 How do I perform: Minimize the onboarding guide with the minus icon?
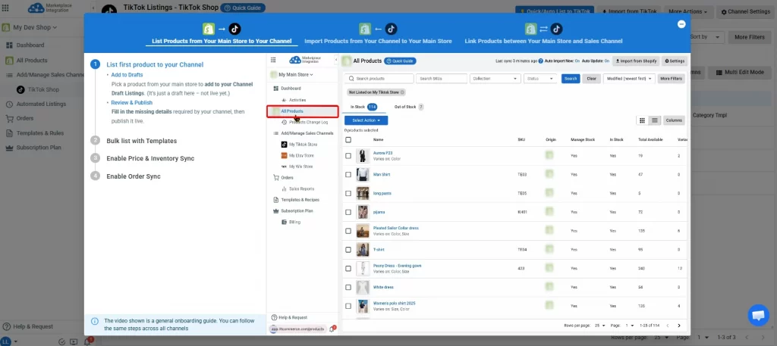pyautogui.click(x=681, y=23)
